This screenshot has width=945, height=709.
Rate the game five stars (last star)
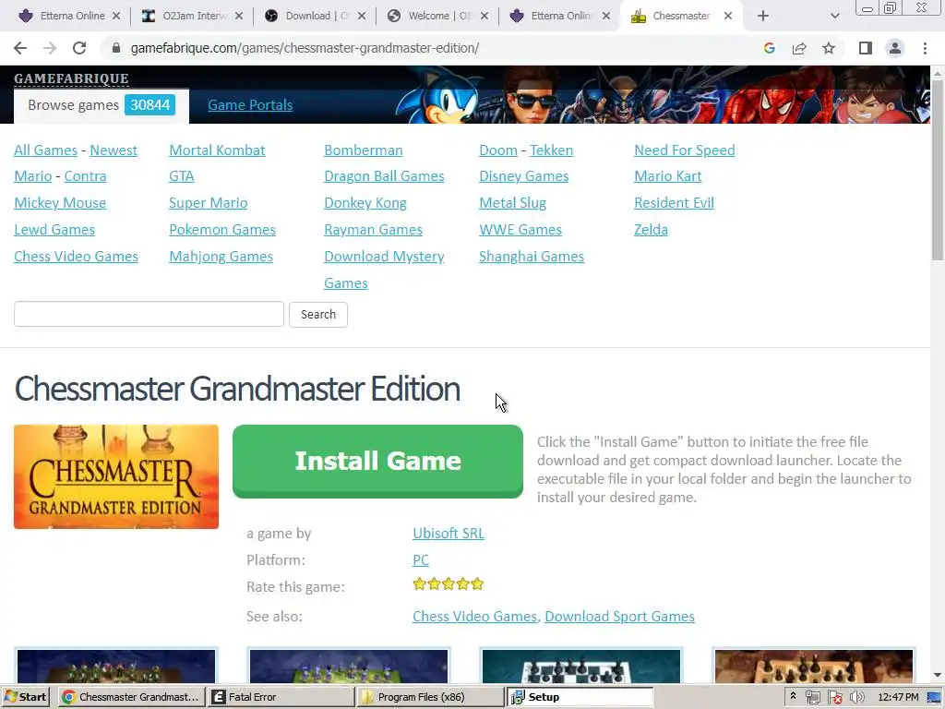pos(477,584)
